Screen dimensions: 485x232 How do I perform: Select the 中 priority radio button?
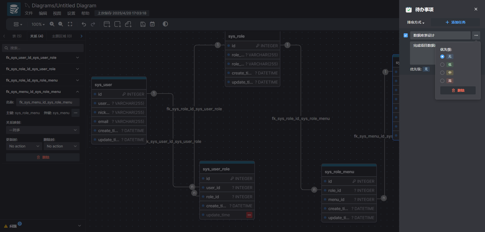(442, 73)
